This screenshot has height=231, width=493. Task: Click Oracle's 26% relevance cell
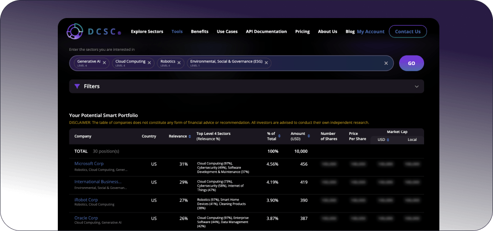point(184,219)
